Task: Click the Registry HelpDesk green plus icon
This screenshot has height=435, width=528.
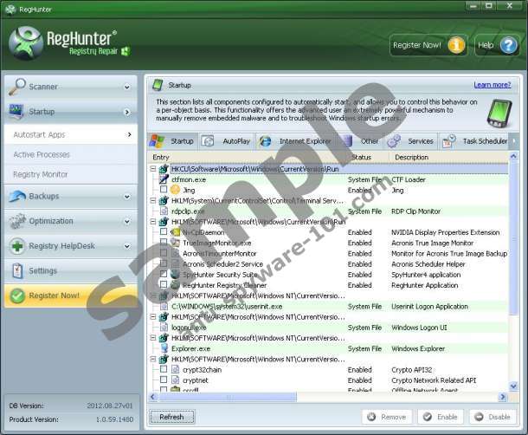Action: (x=17, y=246)
